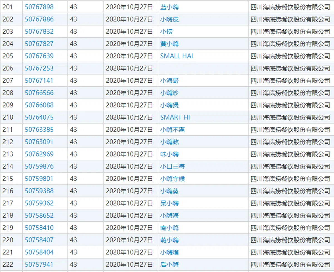Open the SMALL HAI trademark entry

click(x=177, y=56)
